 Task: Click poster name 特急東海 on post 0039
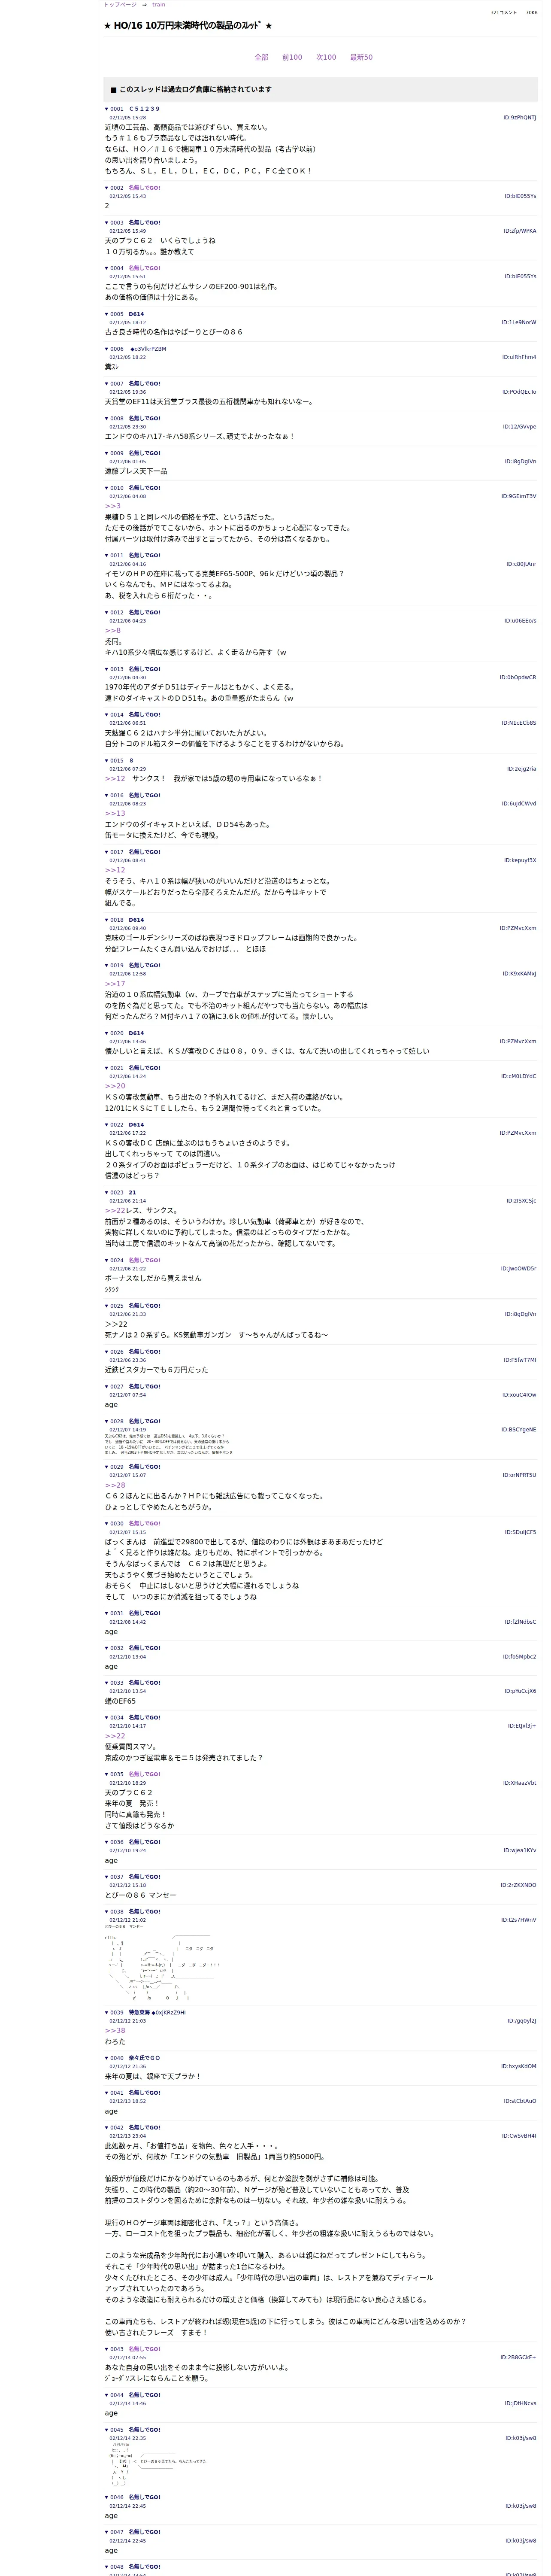[139, 2012]
